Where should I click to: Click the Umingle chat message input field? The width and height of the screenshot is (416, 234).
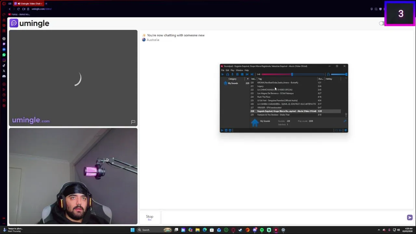tap(282, 217)
